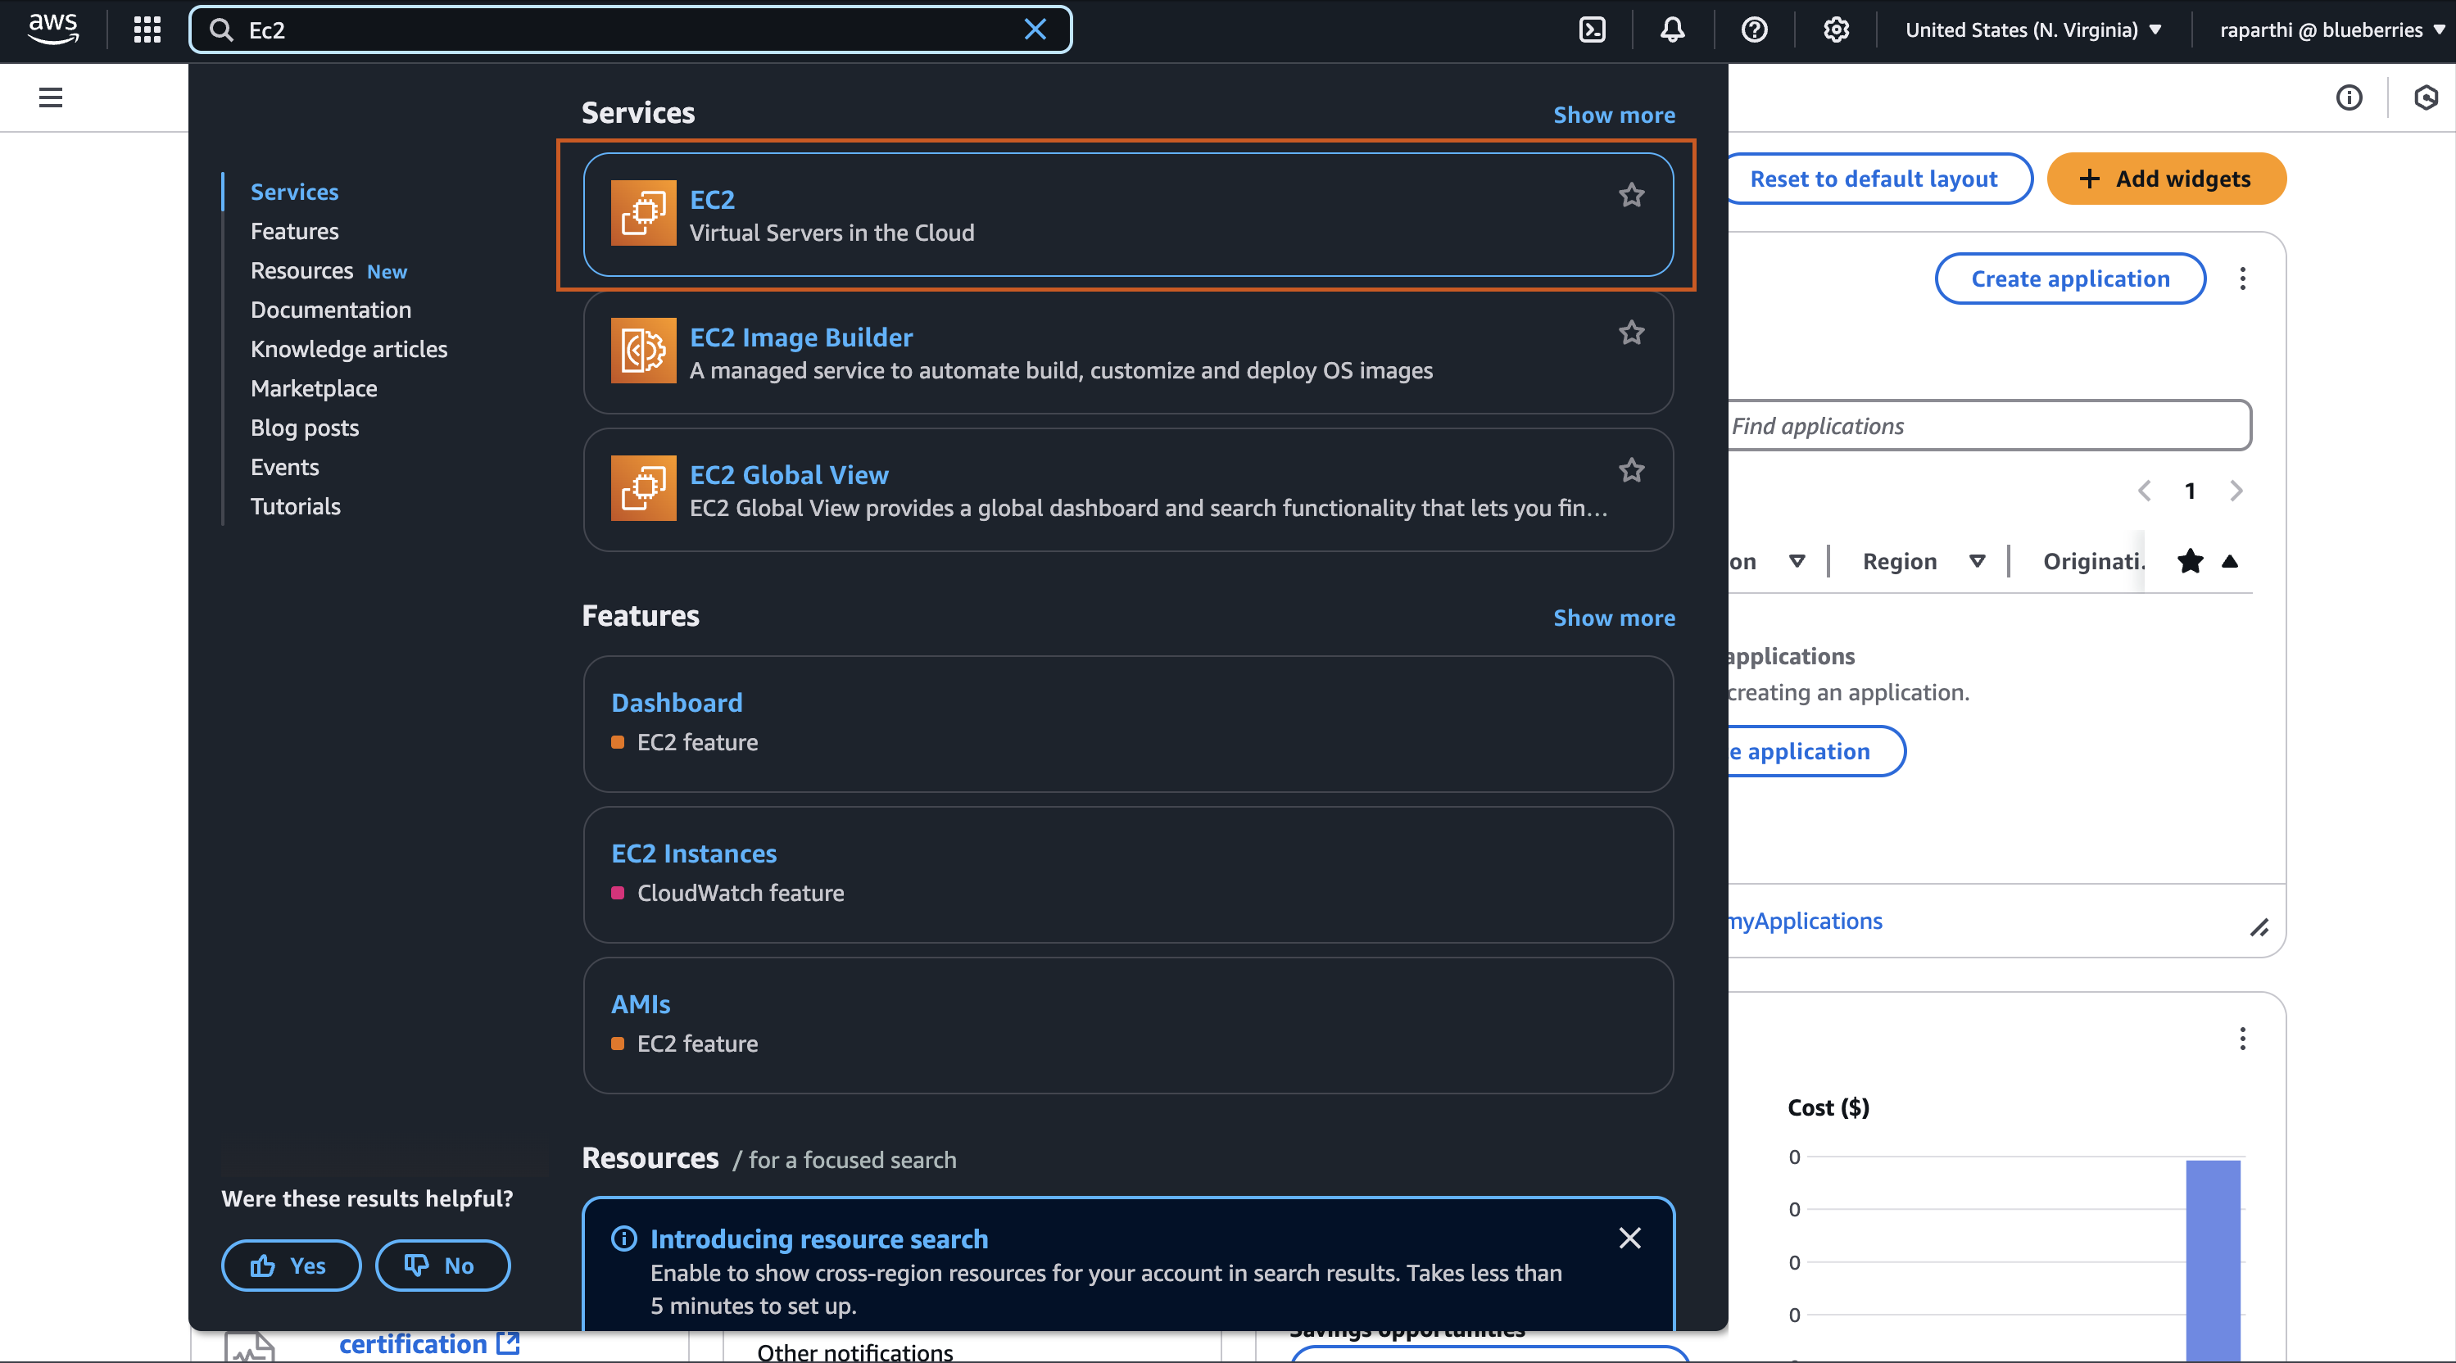
Task: Select Events category
Action: [285, 467]
